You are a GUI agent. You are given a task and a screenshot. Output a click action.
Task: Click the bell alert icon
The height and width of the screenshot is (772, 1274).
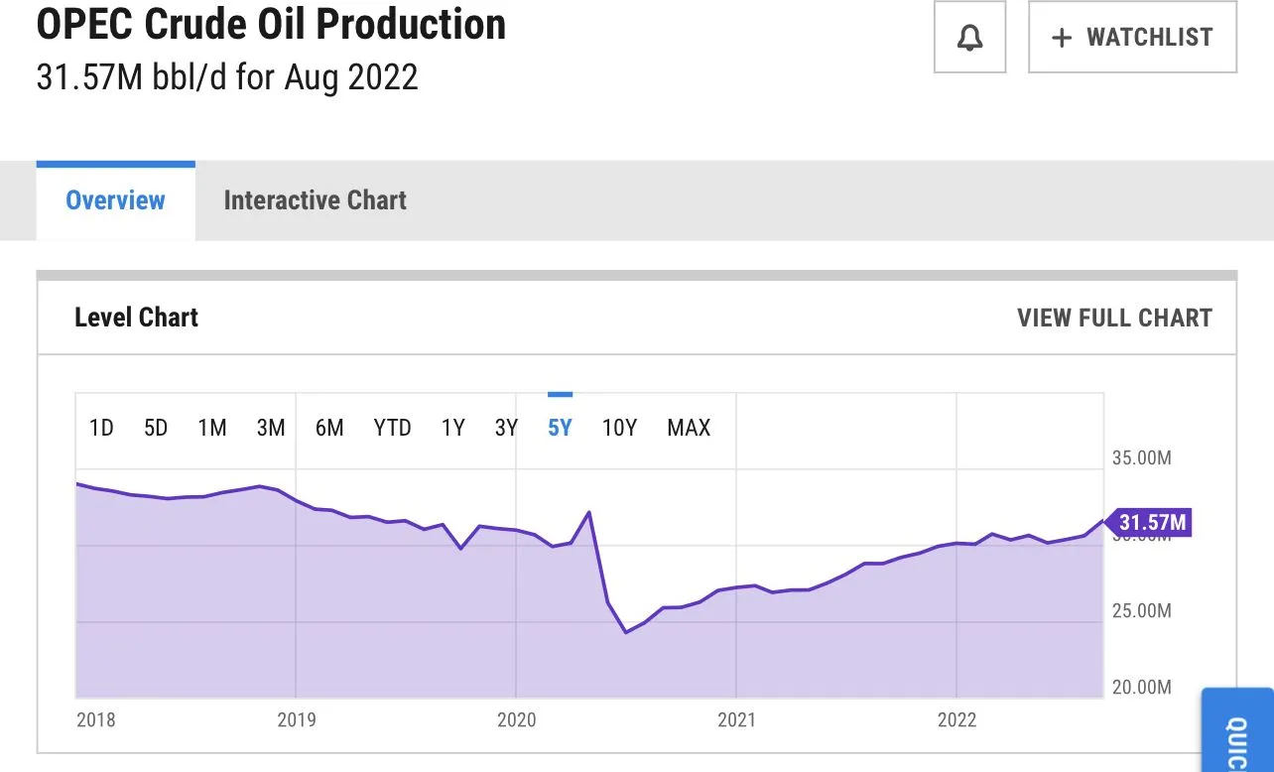point(969,38)
